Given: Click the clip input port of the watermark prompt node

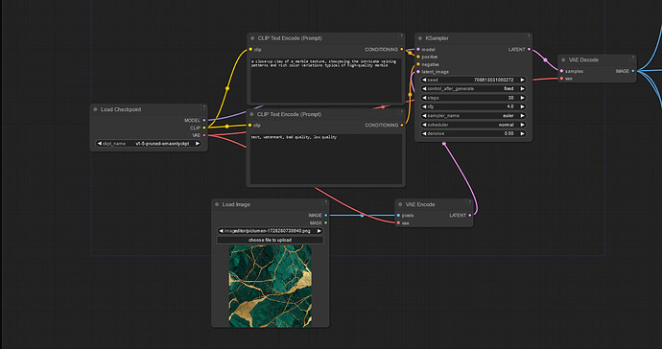Looking at the screenshot, I should 250,126.
